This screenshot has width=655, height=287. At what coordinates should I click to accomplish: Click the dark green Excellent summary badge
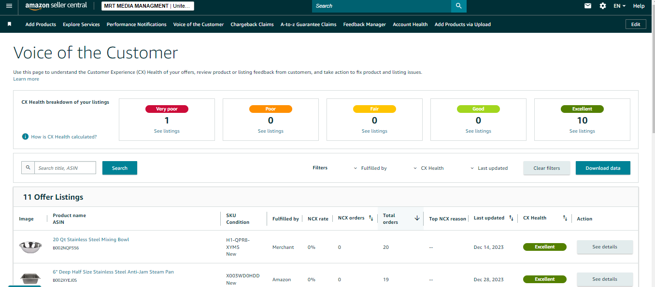pyautogui.click(x=582, y=109)
